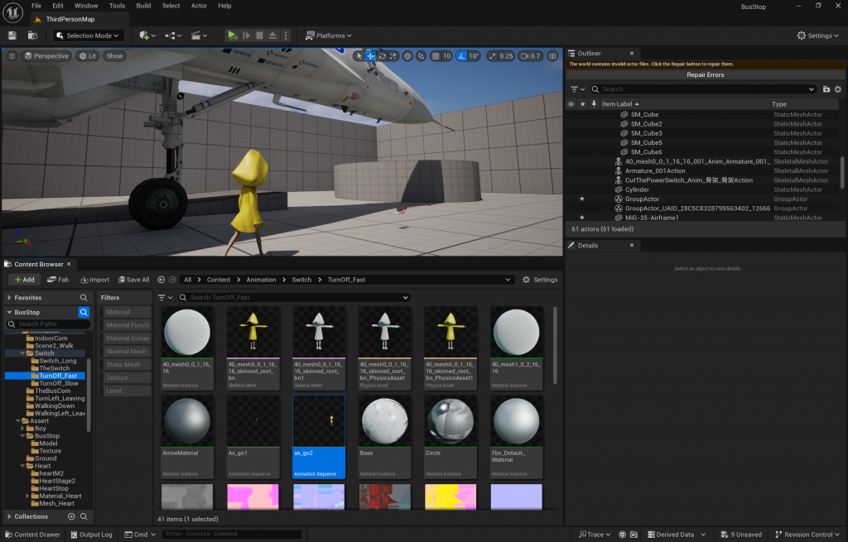
Task: Adjust camera speed 0.7 control
Action: pyautogui.click(x=531, y=55)
